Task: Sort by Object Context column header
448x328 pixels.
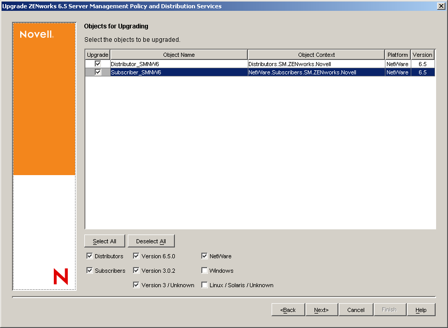Action: 316,55
